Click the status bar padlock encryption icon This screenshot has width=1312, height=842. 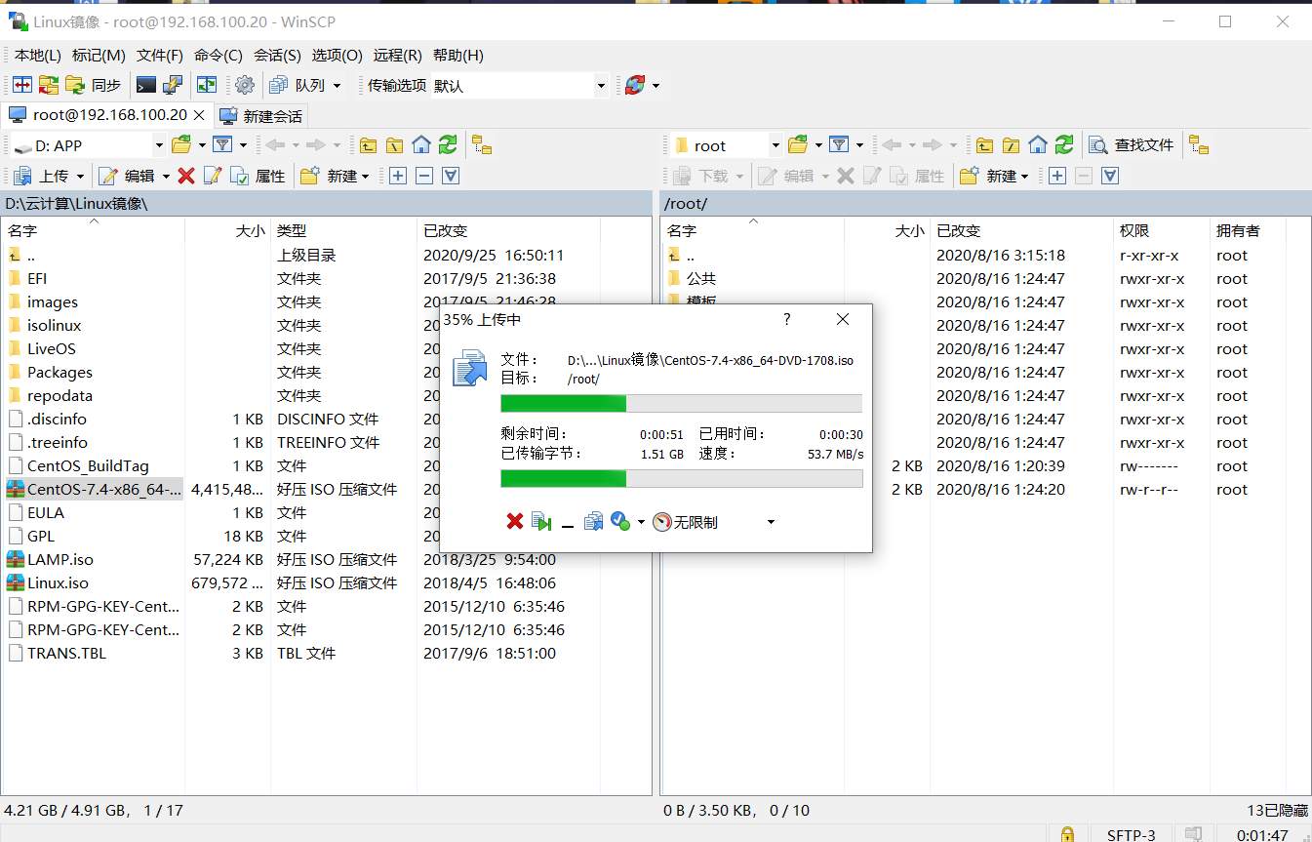[x=1067, y=835]
